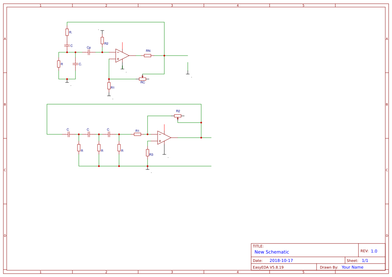Click the sheet number '1/1'
This screenshot has width=392, height=277.
tap(365, 260)
